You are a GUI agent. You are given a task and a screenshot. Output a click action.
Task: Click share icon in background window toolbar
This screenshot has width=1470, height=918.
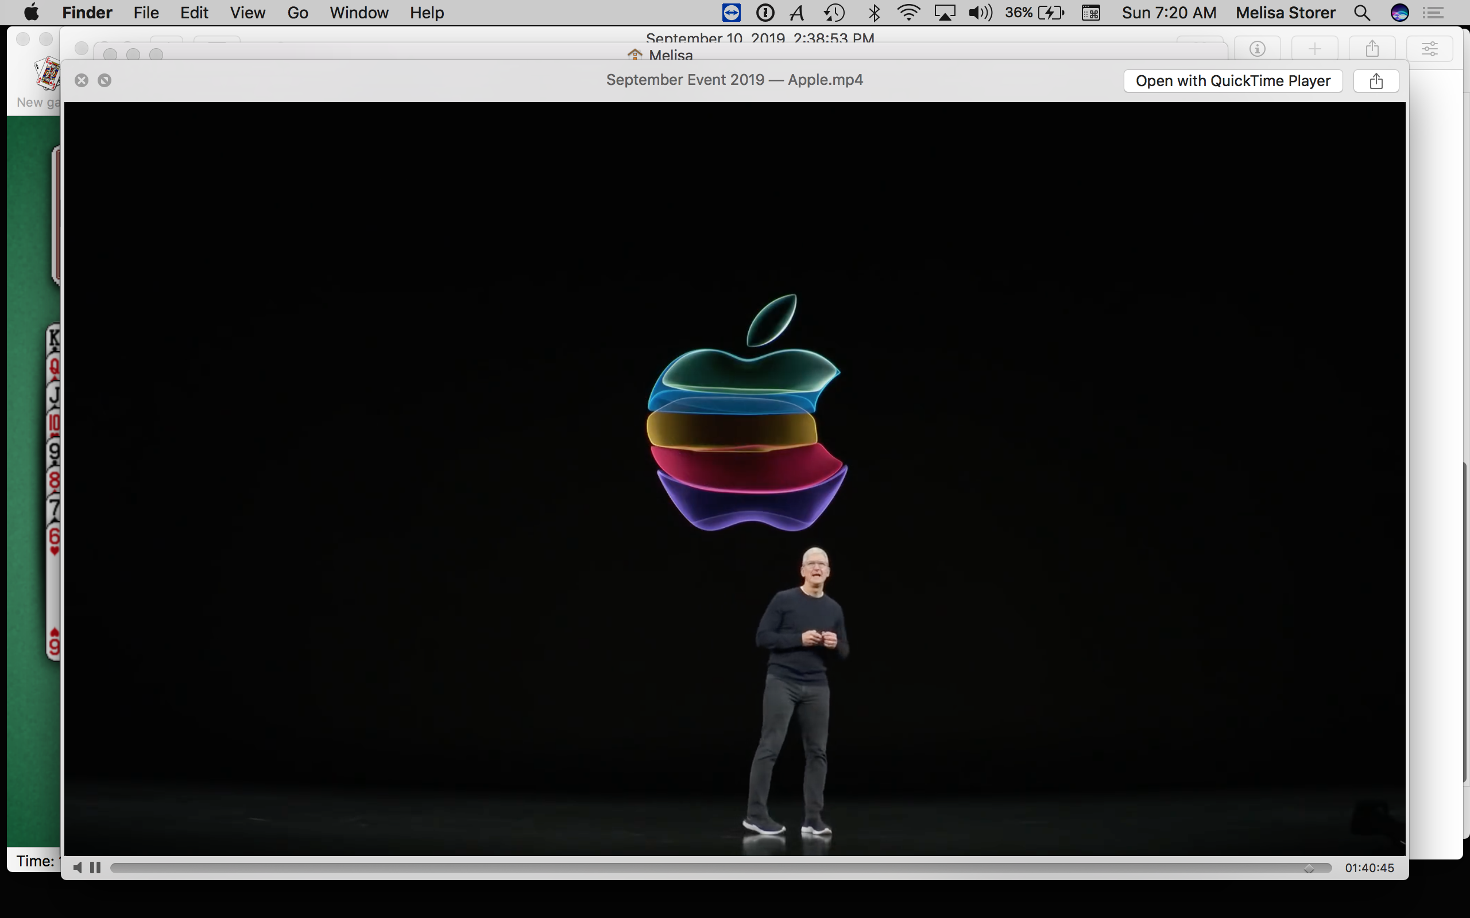pos(1372,49)
